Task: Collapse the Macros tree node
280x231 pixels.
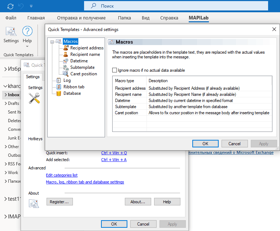Action: pos(52,42)
